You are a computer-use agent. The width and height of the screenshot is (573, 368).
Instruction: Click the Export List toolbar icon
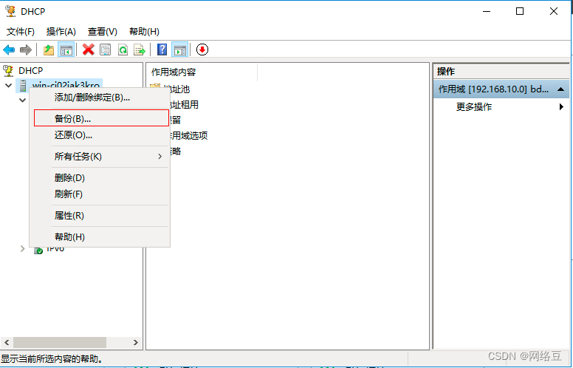[139, 50]
